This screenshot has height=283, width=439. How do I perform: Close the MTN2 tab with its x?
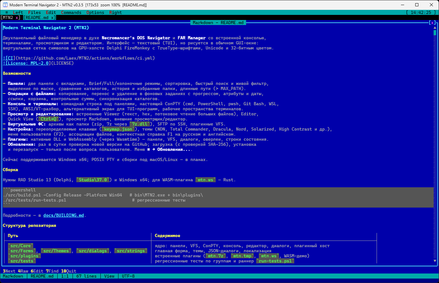click(x=17, y=17)
